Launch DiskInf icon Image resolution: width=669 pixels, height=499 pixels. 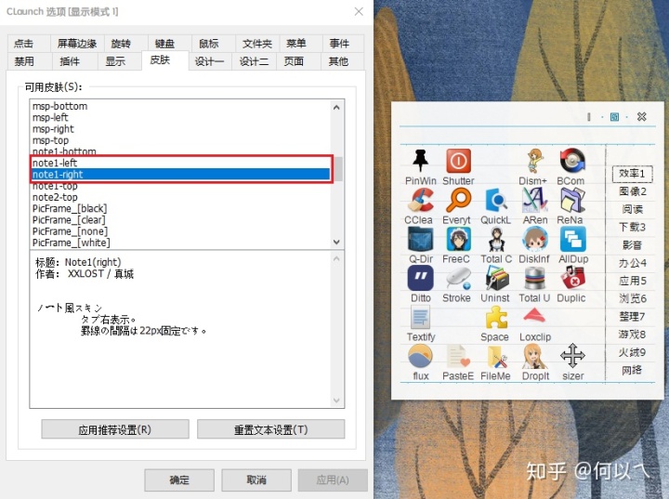pyautogui.click(x=534, y=239)
